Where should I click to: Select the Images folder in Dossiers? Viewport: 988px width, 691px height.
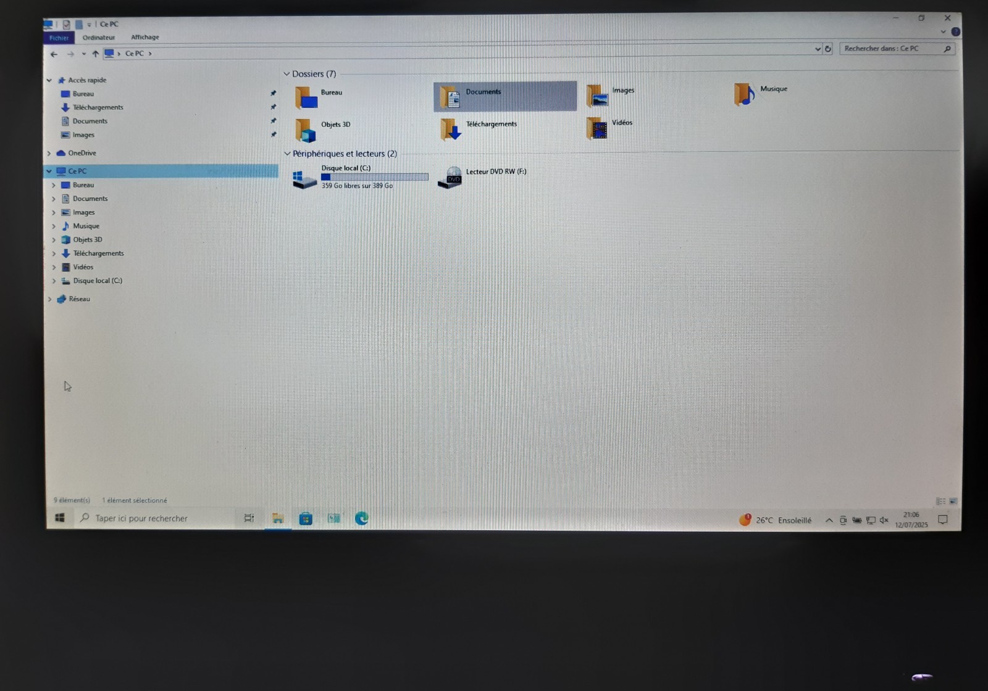click(x=610, y=95)
